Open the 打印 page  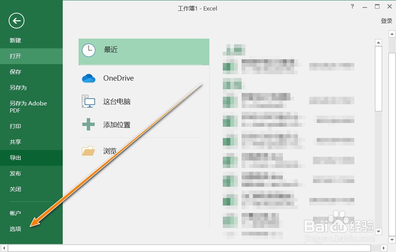(x=31, y=126)
